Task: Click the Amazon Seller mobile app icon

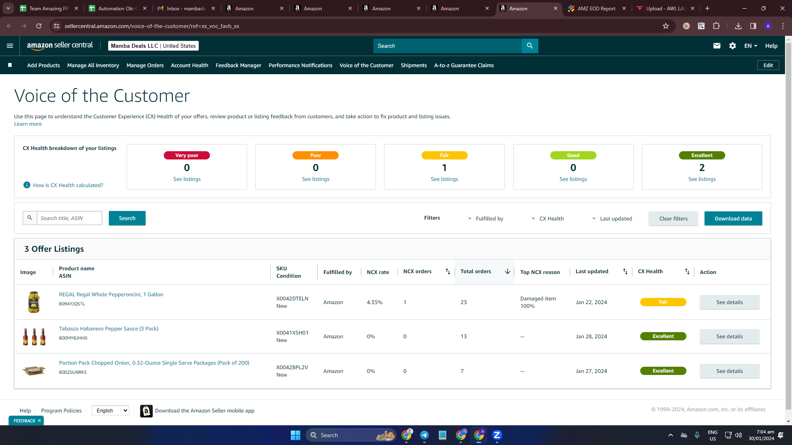Action: tap(146, 411)
